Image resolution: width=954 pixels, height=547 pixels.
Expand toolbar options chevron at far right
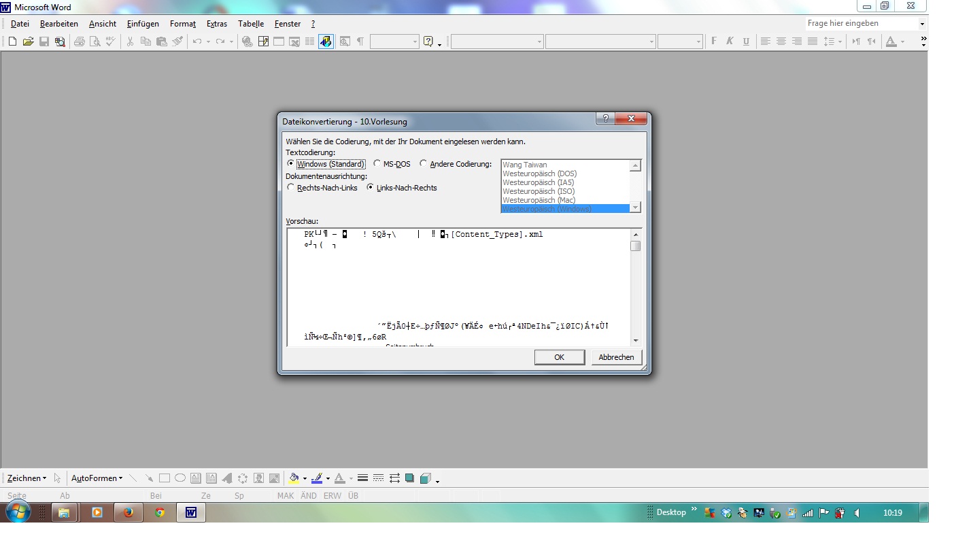click(x=923, y=42)
